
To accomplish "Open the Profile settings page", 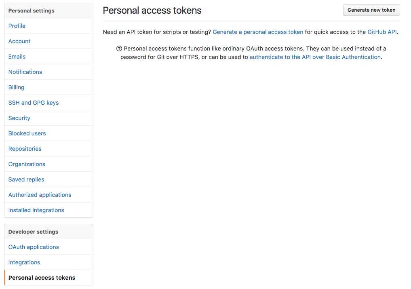I will 48,26.
